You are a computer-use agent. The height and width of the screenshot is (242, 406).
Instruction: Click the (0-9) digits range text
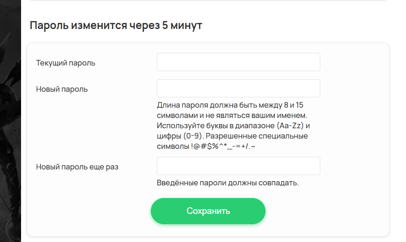(192, 136)
